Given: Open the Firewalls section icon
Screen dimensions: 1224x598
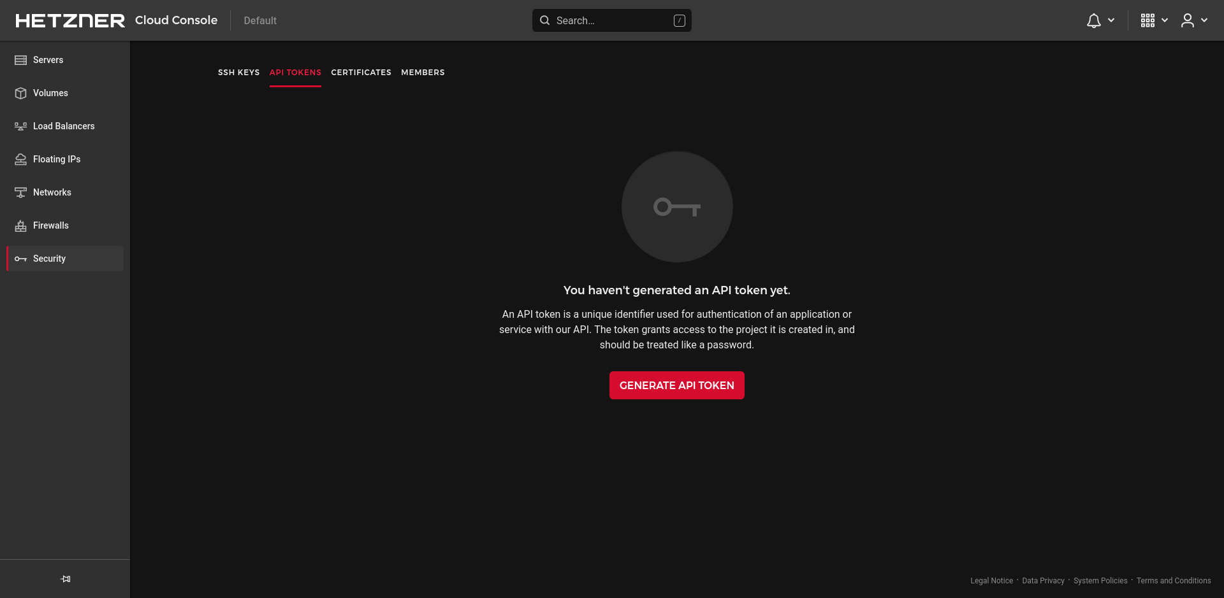Looking at the screenshot, I should tap(20, 225).
